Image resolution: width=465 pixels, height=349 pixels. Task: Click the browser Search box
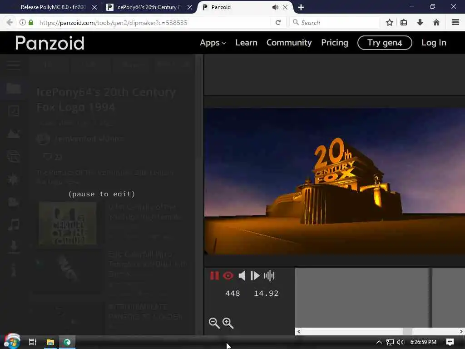coord(335,23)
